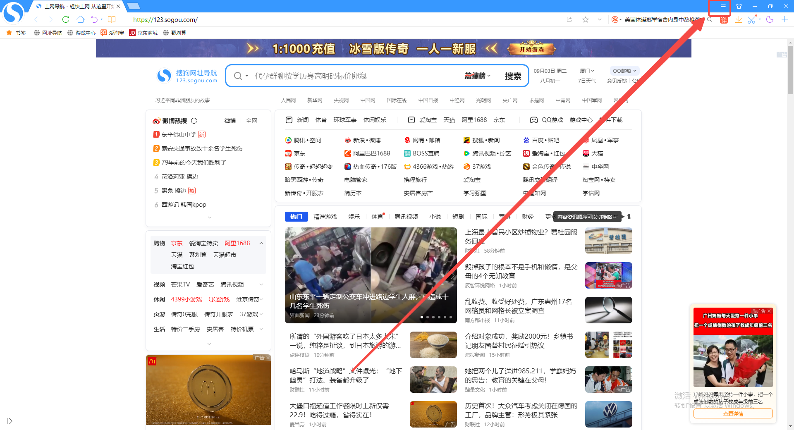Click the reorder news tabs arrows icon

click(x=629, y=217)
